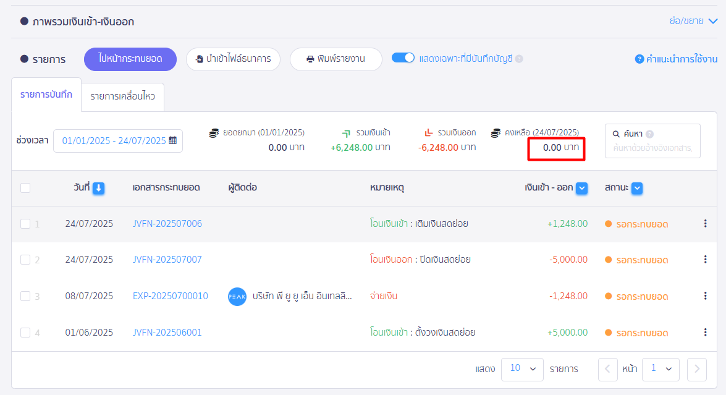
Task: Check the box for row 3 EXP-20250700010
Action: pyautogui.click(x=25, y=296)
